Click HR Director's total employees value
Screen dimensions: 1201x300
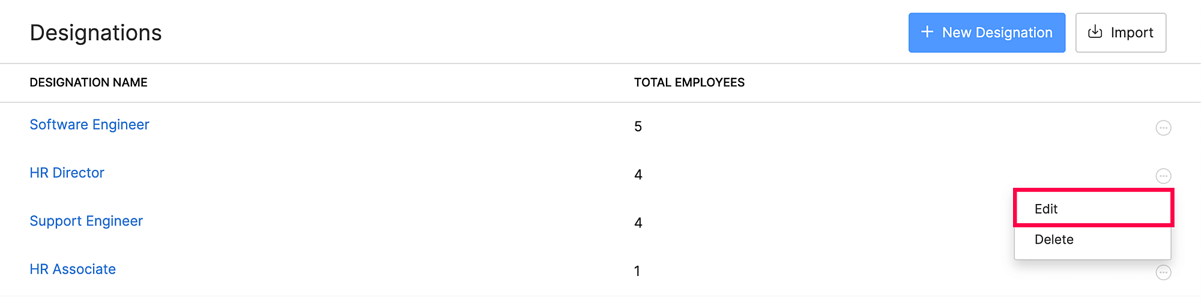point(638,175)
